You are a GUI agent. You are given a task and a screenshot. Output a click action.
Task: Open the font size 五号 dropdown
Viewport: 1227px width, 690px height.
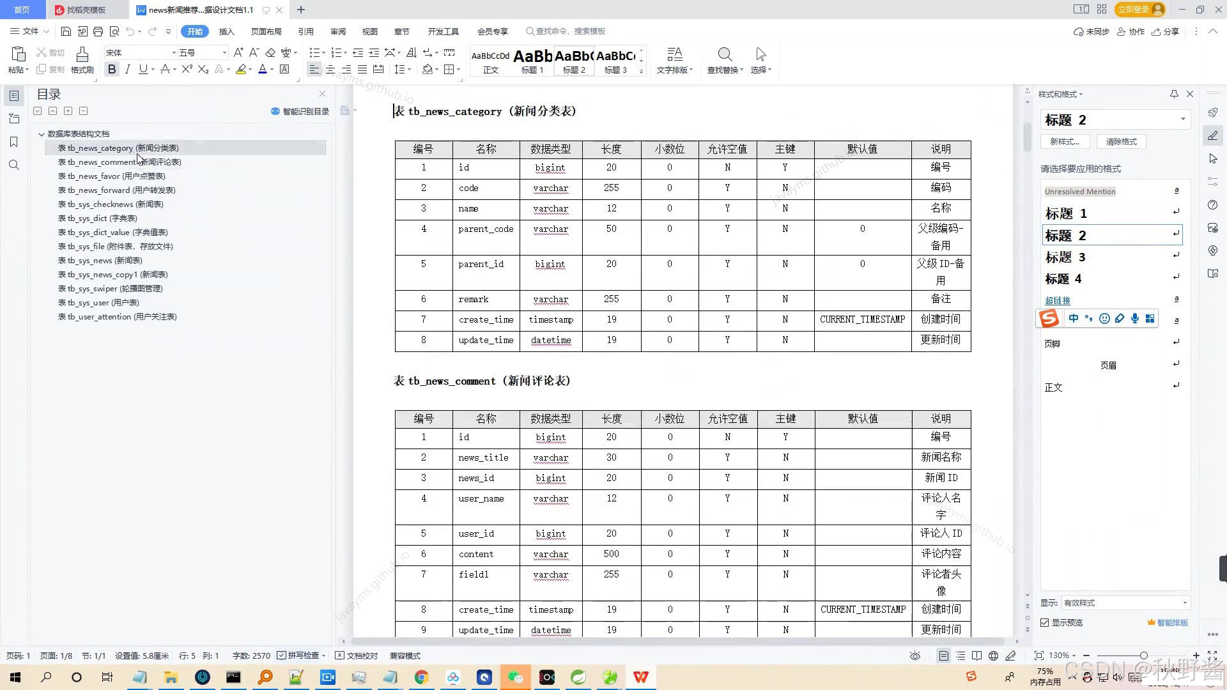pyautogui.click(x=224, y=52)
